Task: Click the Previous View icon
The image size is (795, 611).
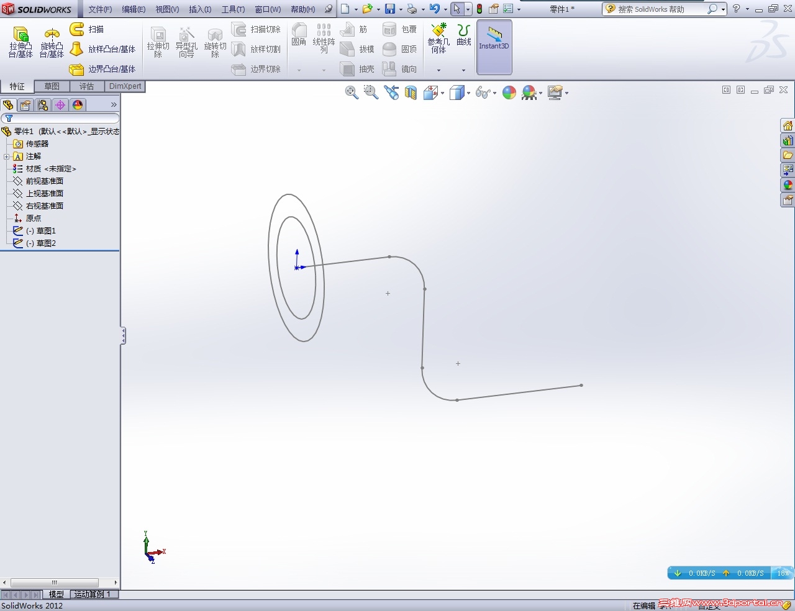Action: coord(391,93)
